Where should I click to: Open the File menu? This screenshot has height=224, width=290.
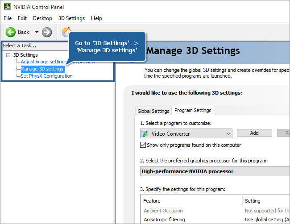[x=8, y=18]
